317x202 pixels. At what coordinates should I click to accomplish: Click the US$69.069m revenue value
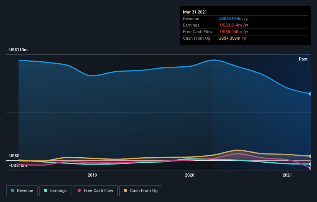(231, 19)
